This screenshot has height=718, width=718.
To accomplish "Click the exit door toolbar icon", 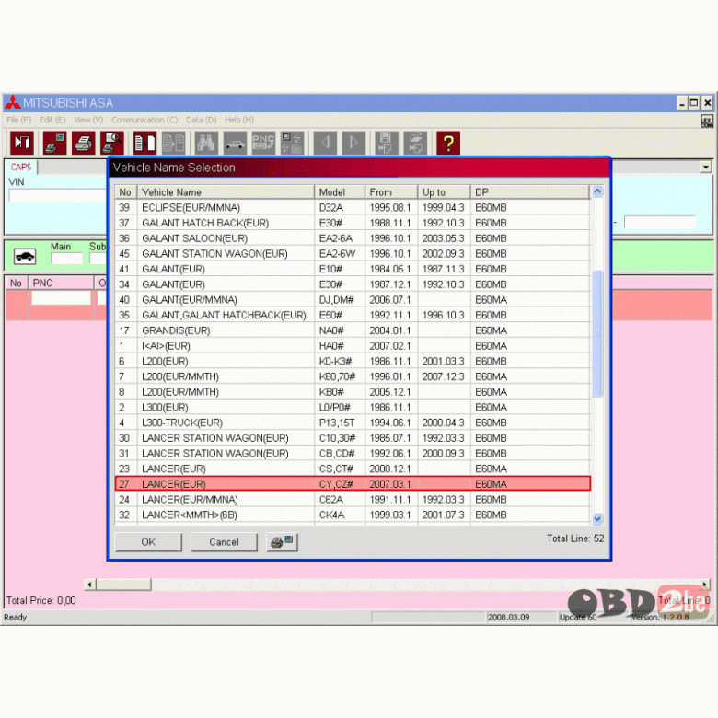I will (x=22, y=143).
